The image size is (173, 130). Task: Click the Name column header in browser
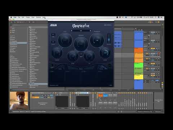pos(38,27)
